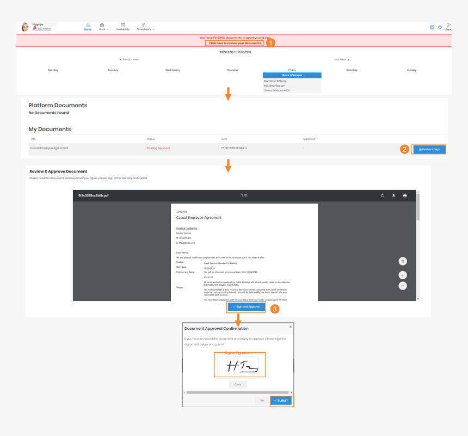The height and width of the screenshot is (436, 468).
Task: Expand the Work menu dropdown arrow
Action: pyautogui.click(x=108, y=29)
